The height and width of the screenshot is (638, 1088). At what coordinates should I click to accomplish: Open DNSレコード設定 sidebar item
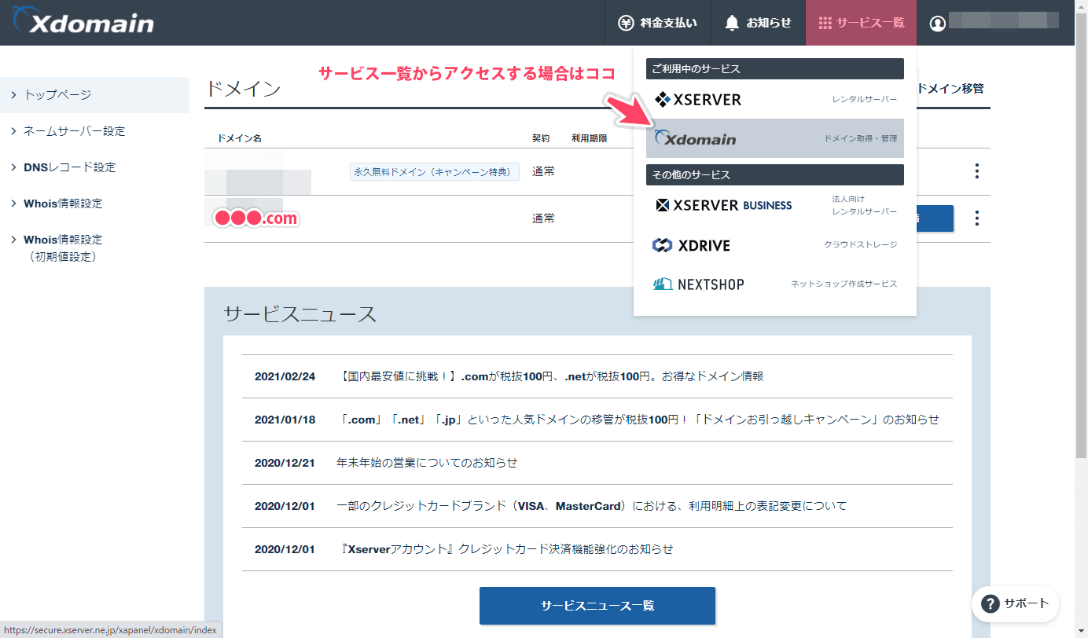pos(94,167)
